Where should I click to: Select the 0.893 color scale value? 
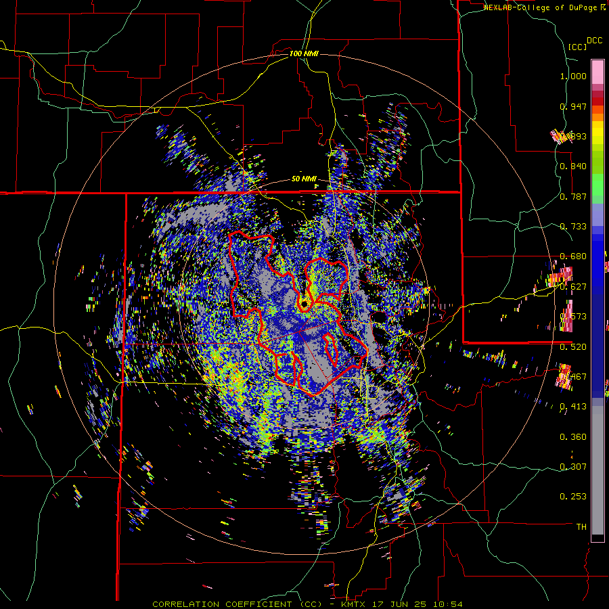573,136
